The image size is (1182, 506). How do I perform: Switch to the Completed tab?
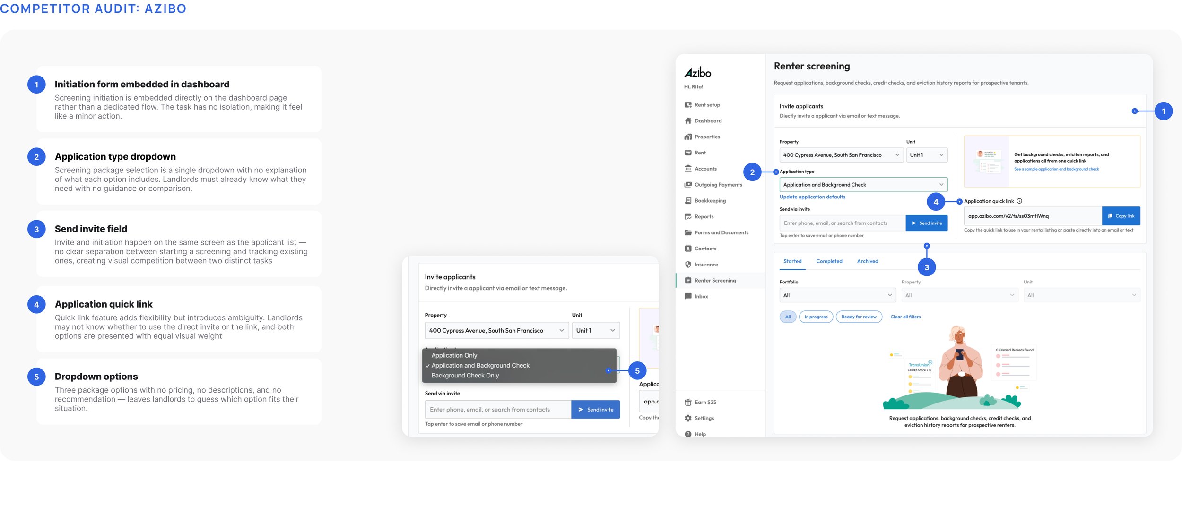829,261
